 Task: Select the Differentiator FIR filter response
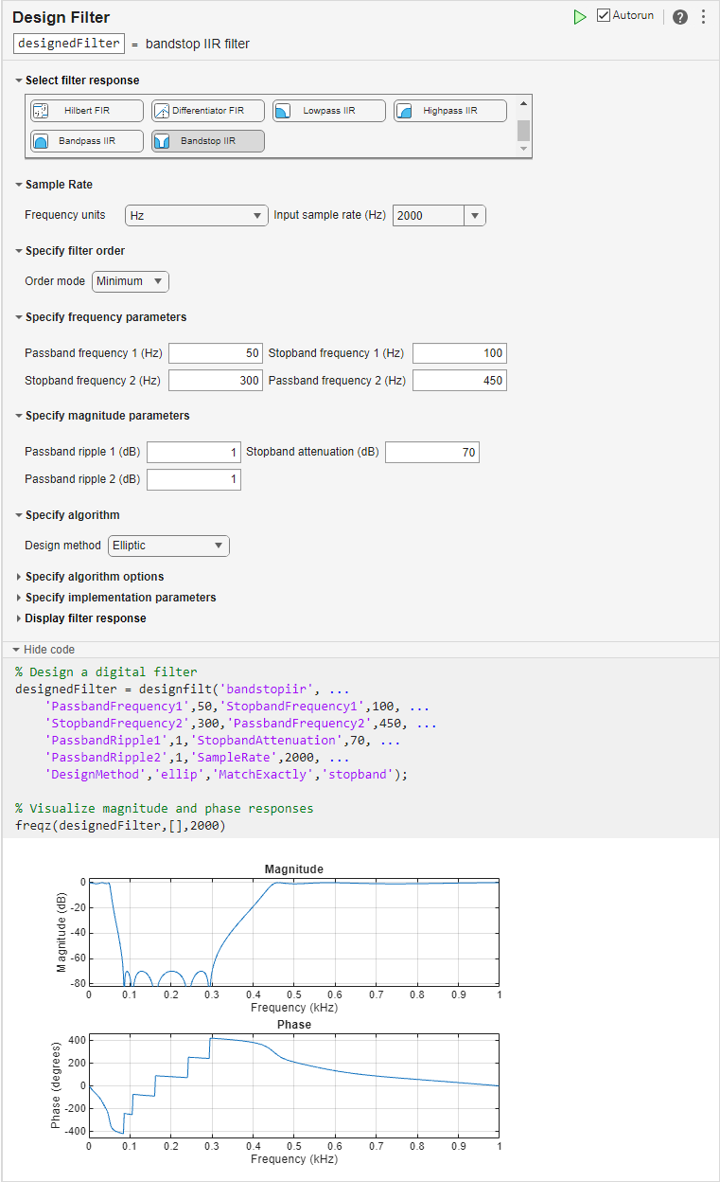coord(207,110)
